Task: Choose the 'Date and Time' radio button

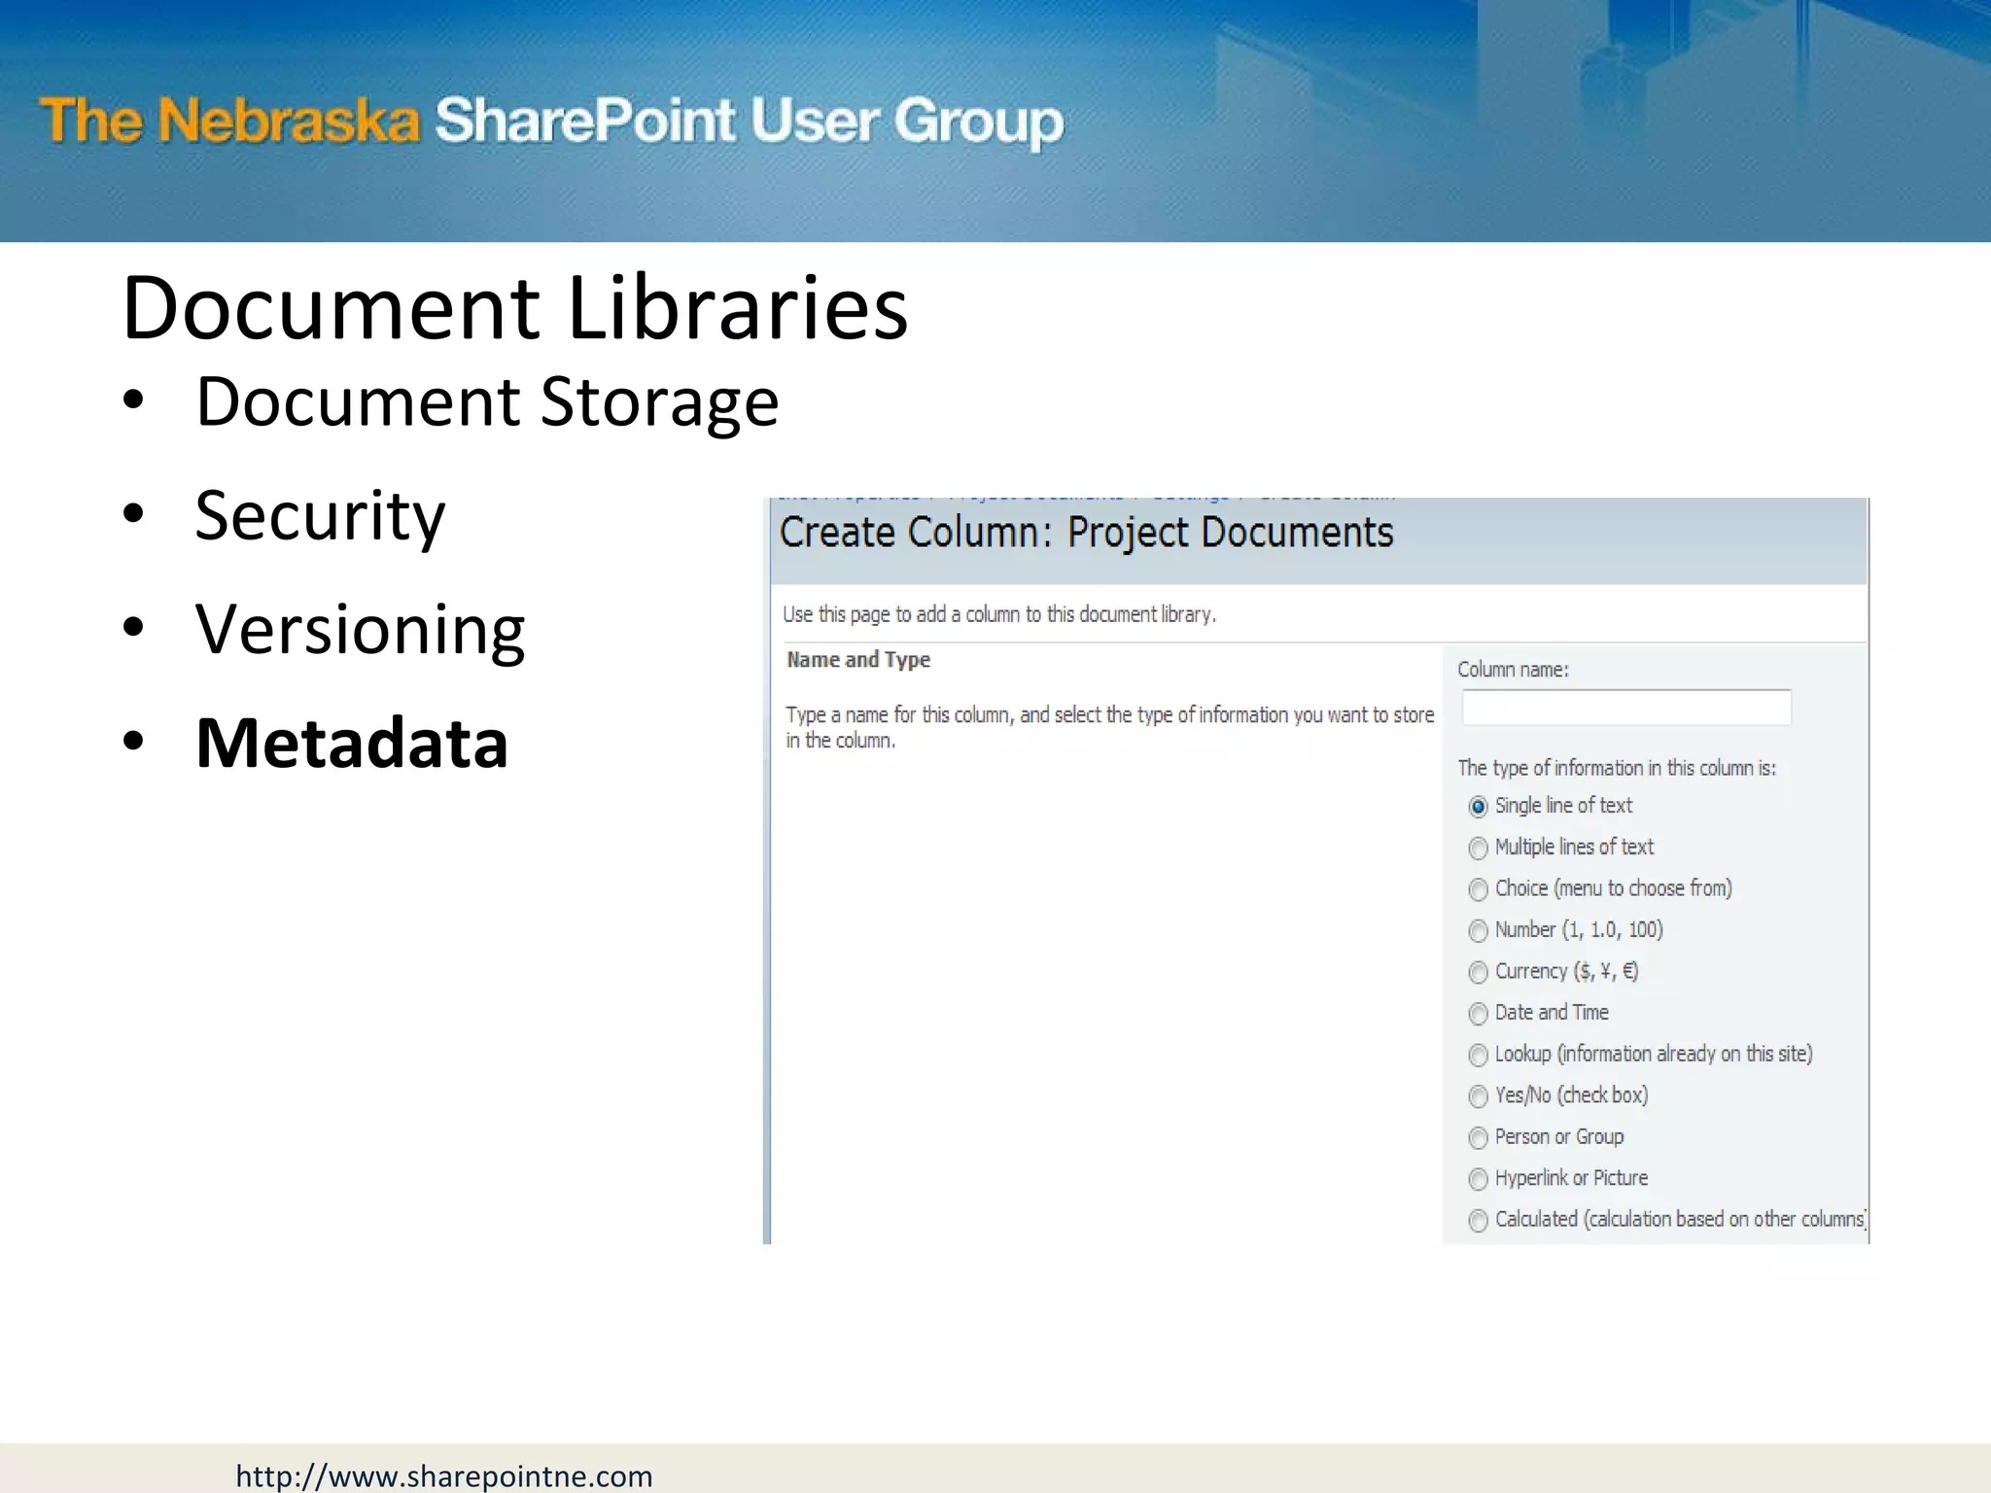Action: [1478, 1014]
